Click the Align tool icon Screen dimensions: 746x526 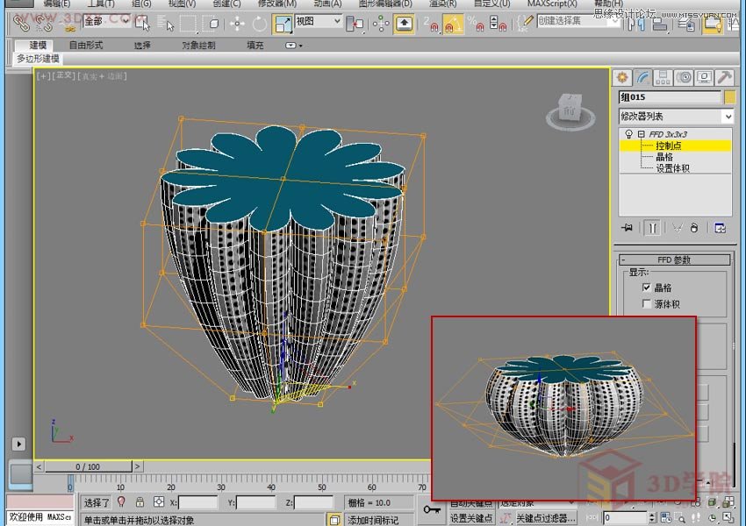[x=659, y=23]
